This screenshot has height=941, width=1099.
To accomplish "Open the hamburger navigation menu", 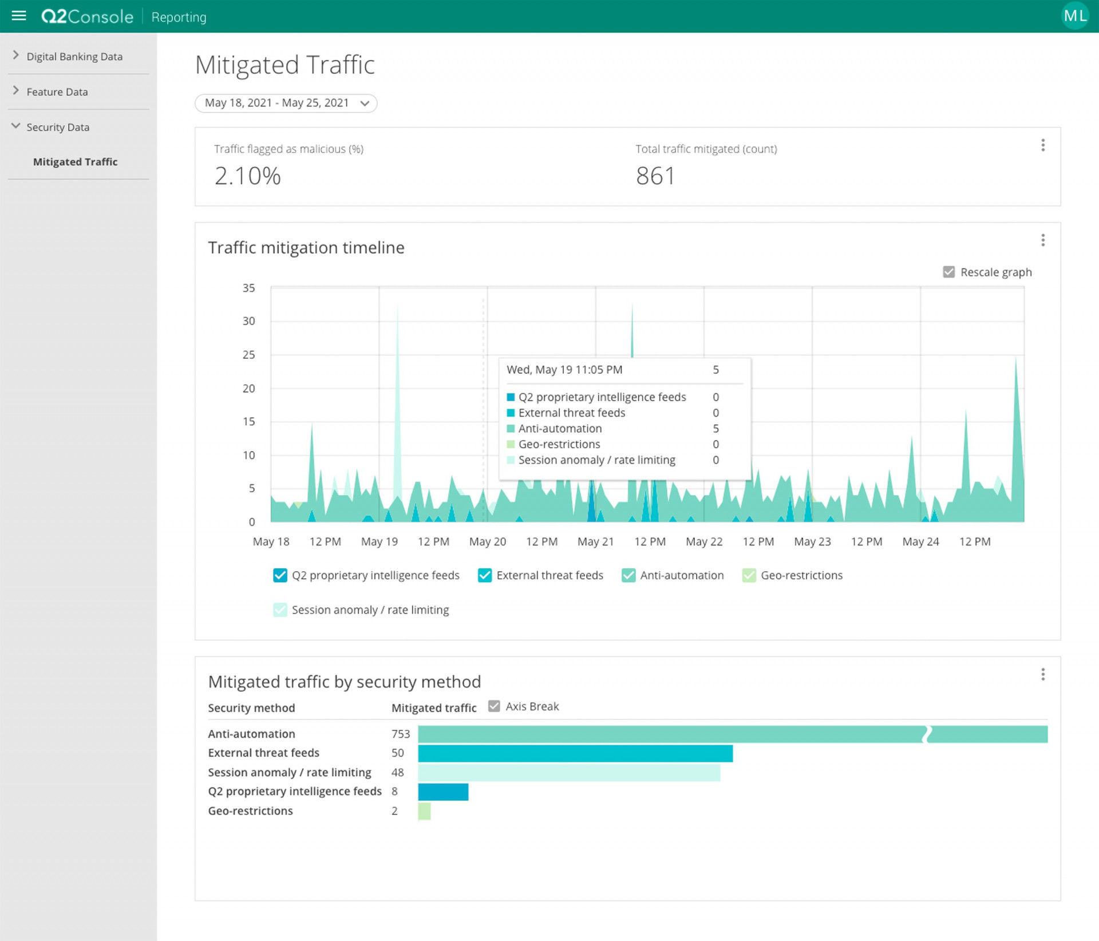I will (x=19, y=16).
